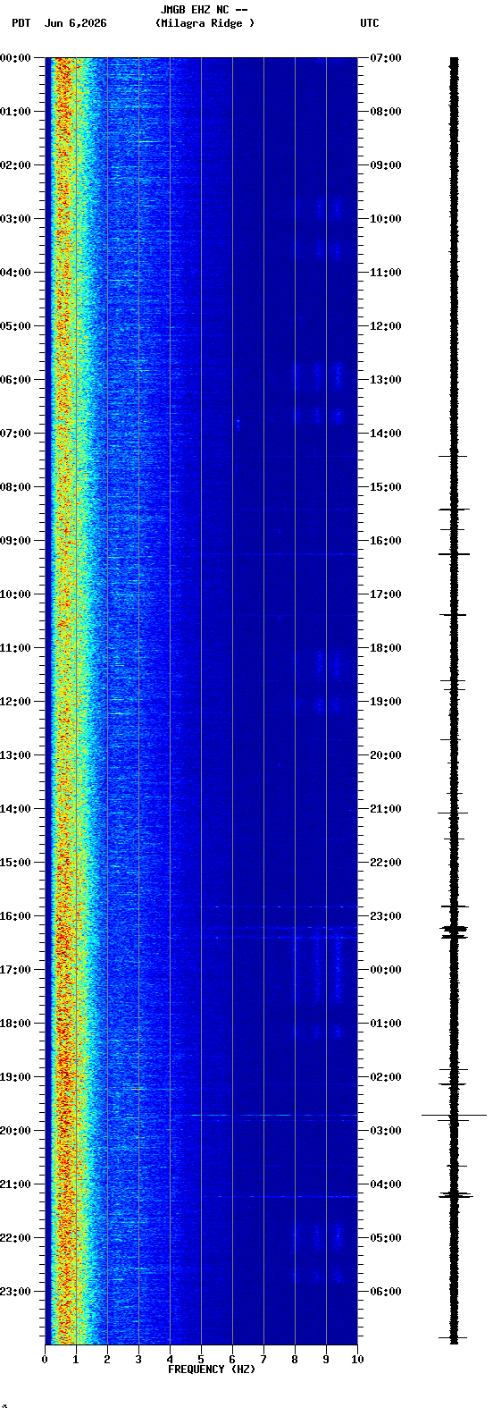Image resolution: width=493 pixels, height=1416 pixels.
Task: Click the 'FREQUENCY (HZ)' axis label
Action: point(212,1370)
